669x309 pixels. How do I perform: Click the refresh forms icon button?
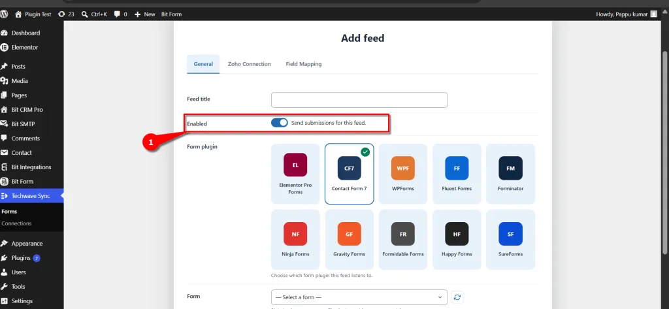(x=457, y=297)
